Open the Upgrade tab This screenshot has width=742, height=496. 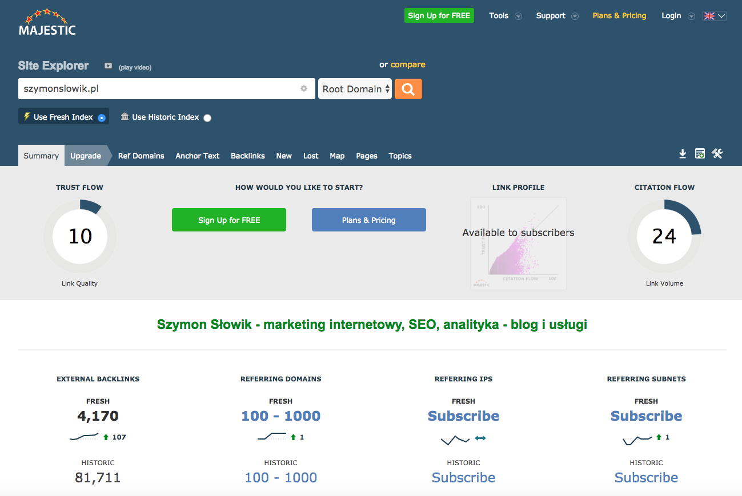(x=86, y=156)
